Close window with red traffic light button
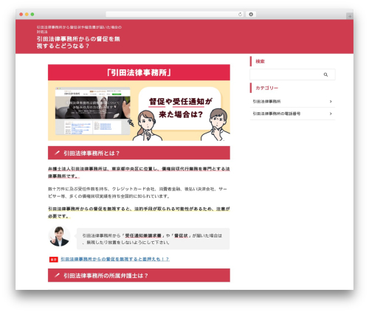 21,14
